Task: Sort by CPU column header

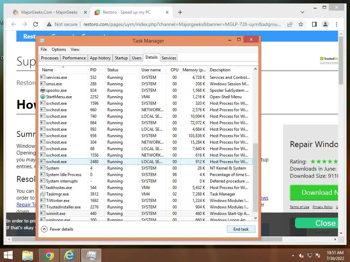Action: click(173, 70)
